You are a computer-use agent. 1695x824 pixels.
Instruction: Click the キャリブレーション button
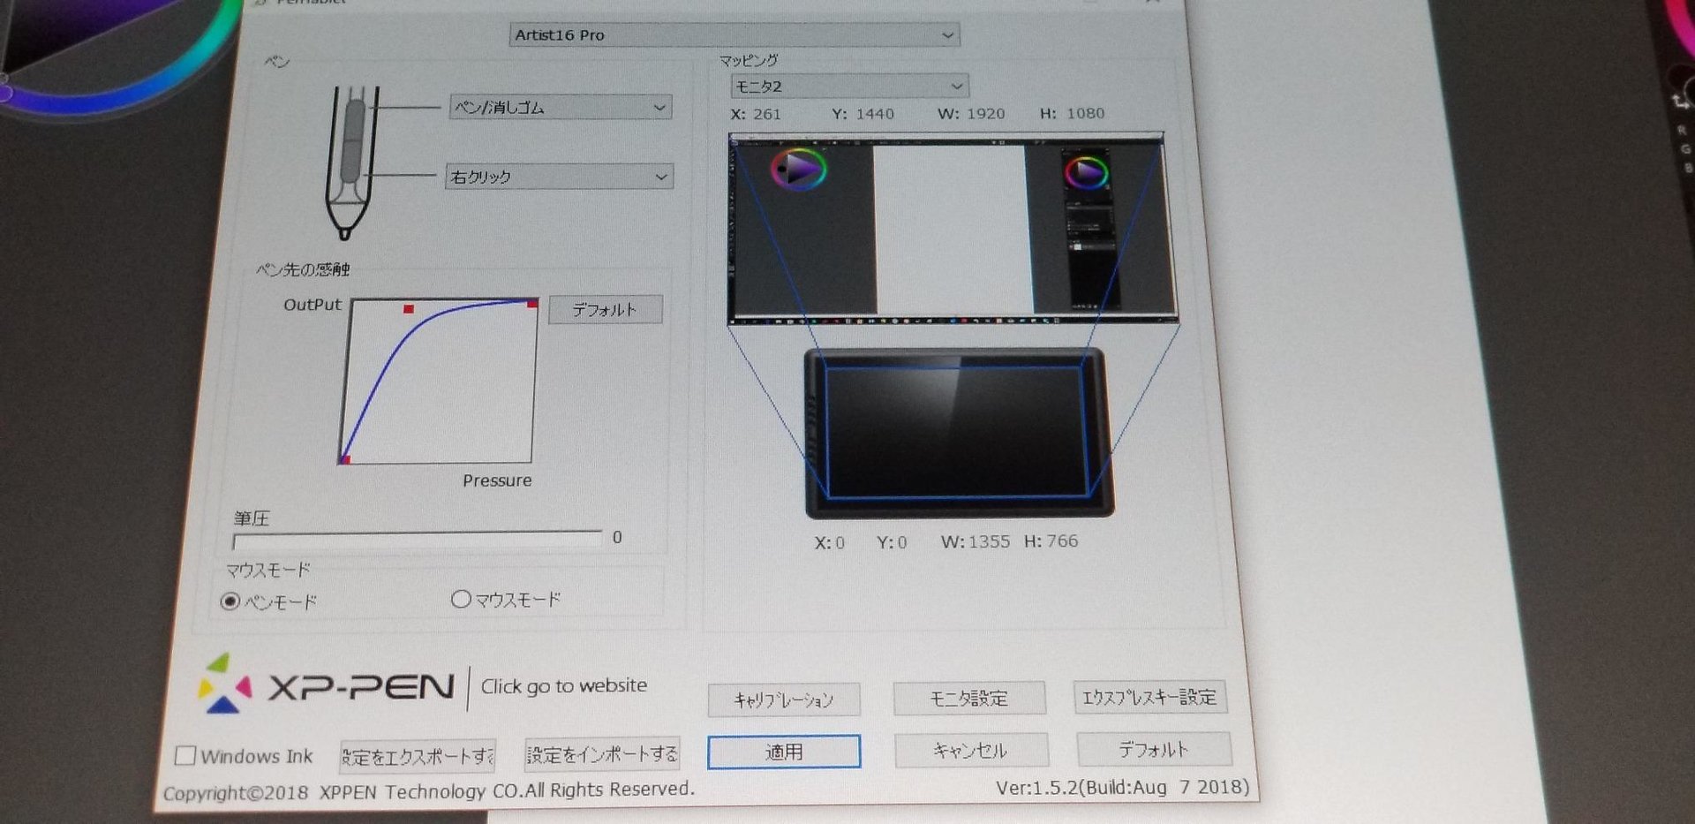[783, 700]
